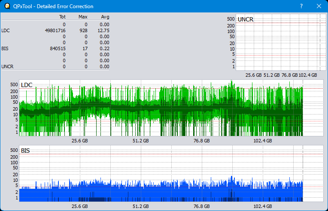Close the Detailed Error Correction window
328x211 pixels.
click(x=319, y=6)
